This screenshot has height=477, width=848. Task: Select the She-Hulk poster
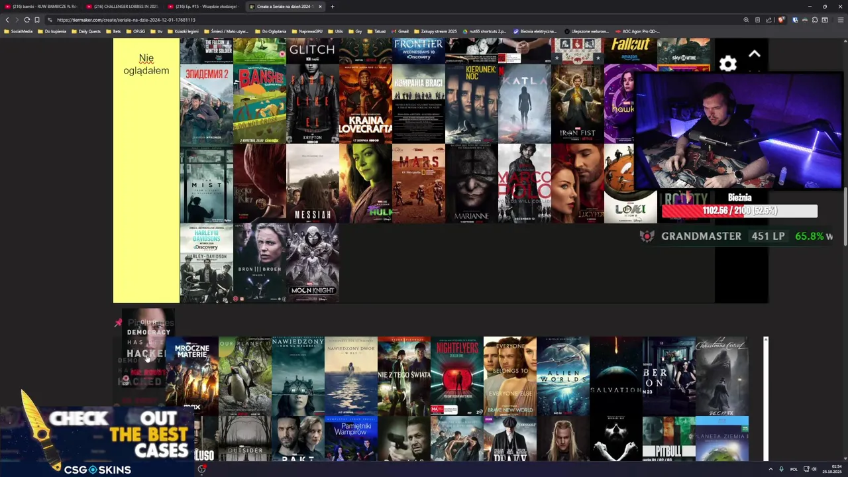click(x=365, y=184)
